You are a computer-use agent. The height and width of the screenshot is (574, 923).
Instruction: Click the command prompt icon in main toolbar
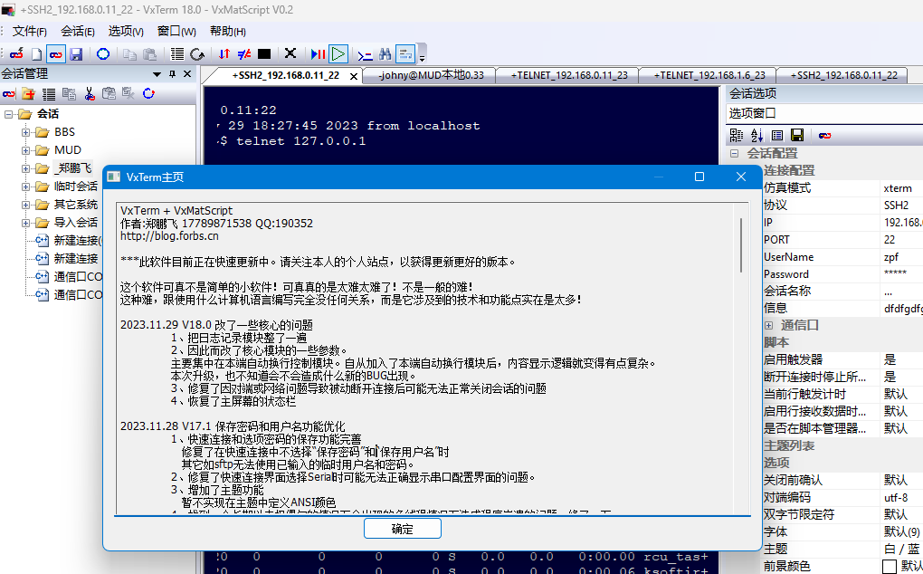coord(365,54)
